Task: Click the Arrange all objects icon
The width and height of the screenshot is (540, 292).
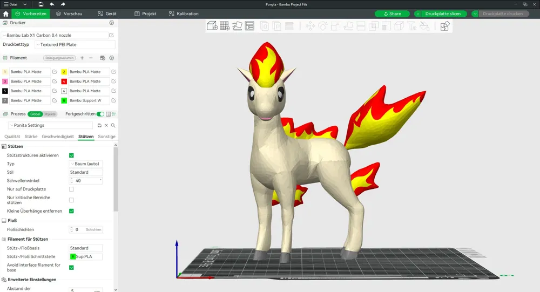Action: (x=249, y=26)
